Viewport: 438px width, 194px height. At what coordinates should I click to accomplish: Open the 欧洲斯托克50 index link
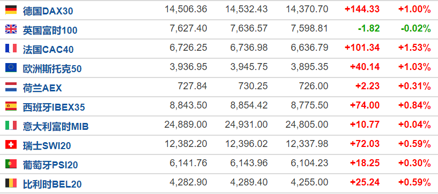click(x=52, y=69)
